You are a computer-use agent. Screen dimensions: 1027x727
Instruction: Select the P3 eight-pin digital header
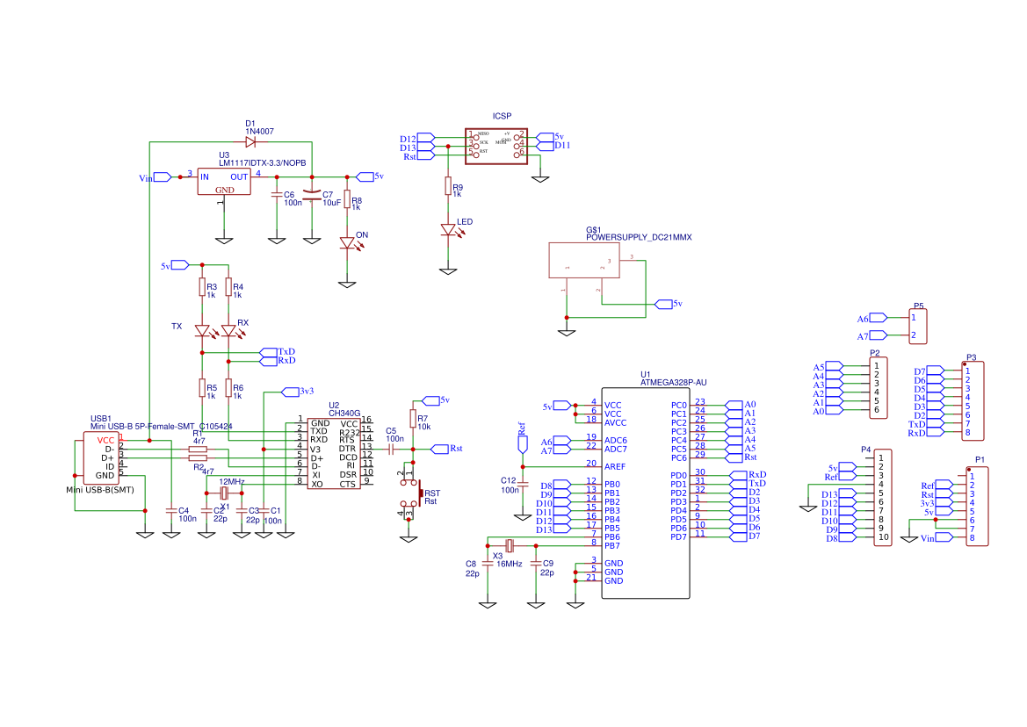(973, 400)
